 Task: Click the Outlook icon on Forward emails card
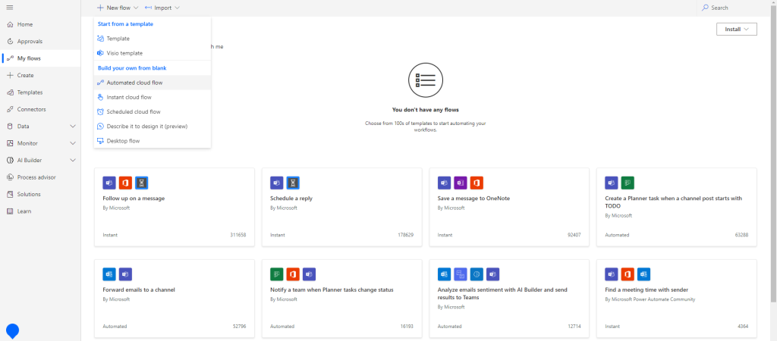[109, 274]
